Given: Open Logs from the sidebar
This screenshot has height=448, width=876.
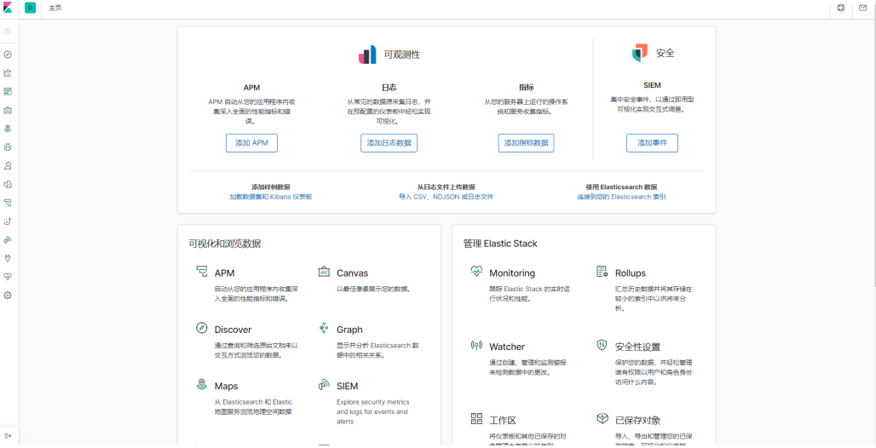Looking at the screenshot, I should pos(8,184).
